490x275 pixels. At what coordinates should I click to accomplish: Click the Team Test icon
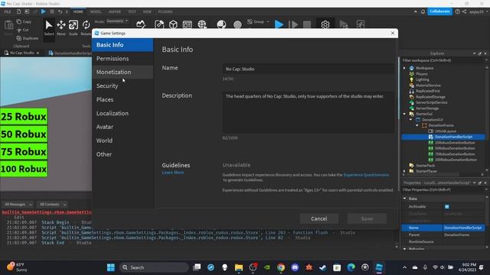[344, 24]
